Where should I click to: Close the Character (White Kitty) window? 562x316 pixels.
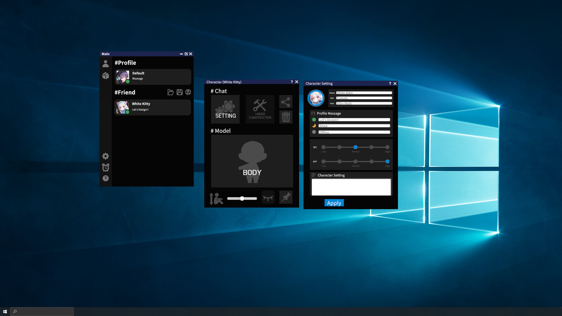(297, 82)
